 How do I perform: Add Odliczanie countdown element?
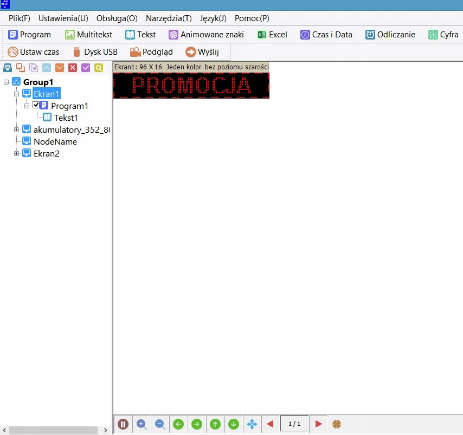coord(390,35)
